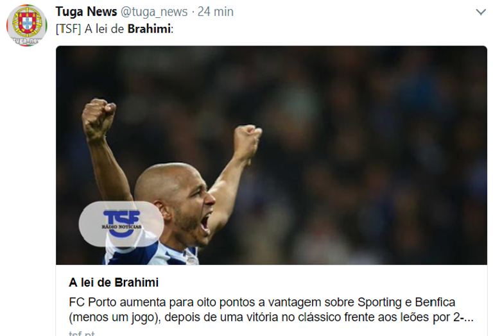
Task: Click the words A lei de in the tweet
Action: 104,29
